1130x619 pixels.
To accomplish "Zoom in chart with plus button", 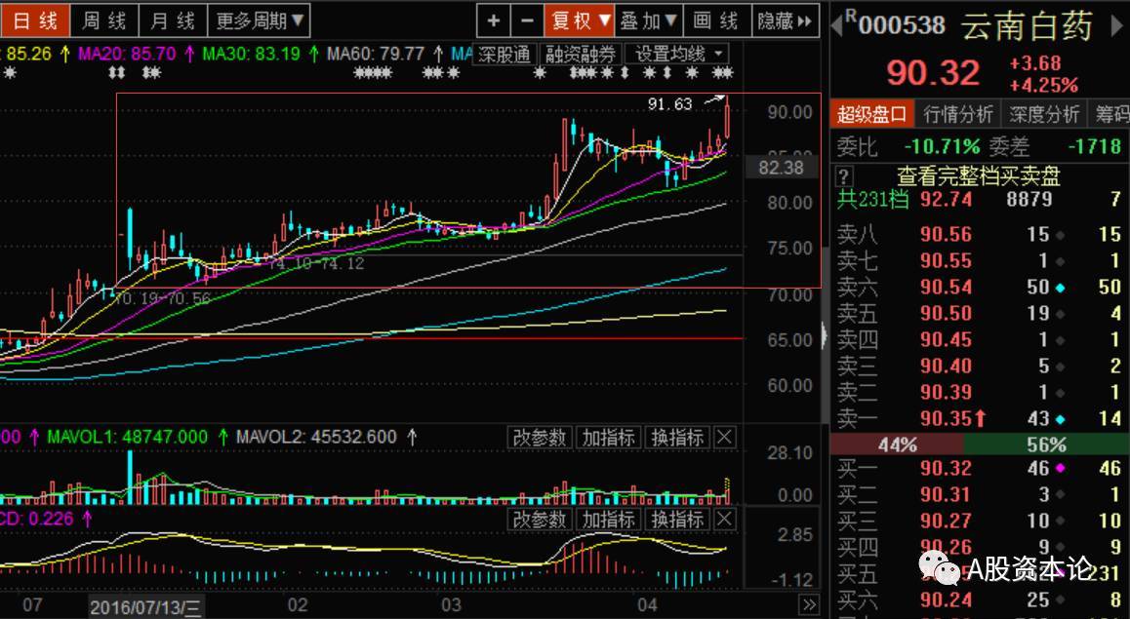I will tap(494, 20).
